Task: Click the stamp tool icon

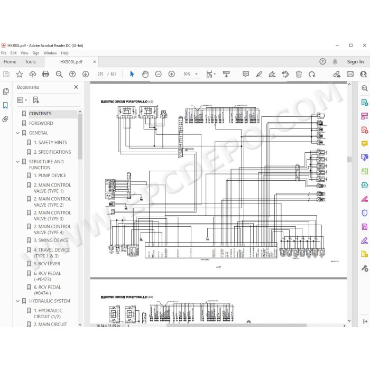Action: 285,75
